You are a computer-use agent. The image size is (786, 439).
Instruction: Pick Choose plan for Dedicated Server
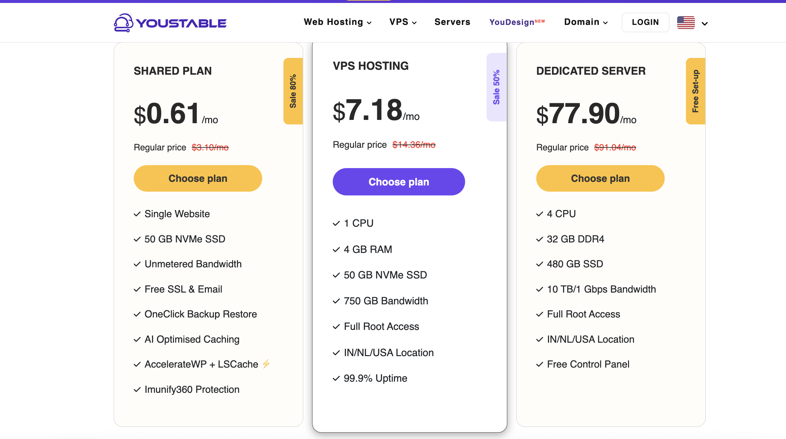[x=600, y=179]
